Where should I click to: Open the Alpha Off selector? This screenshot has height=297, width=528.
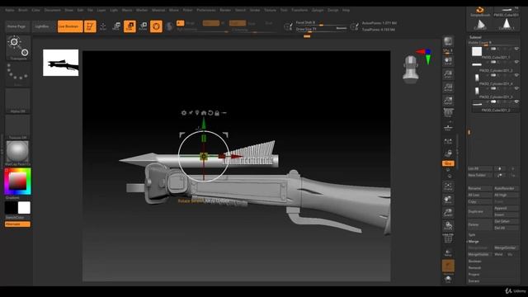pos(18,101)
